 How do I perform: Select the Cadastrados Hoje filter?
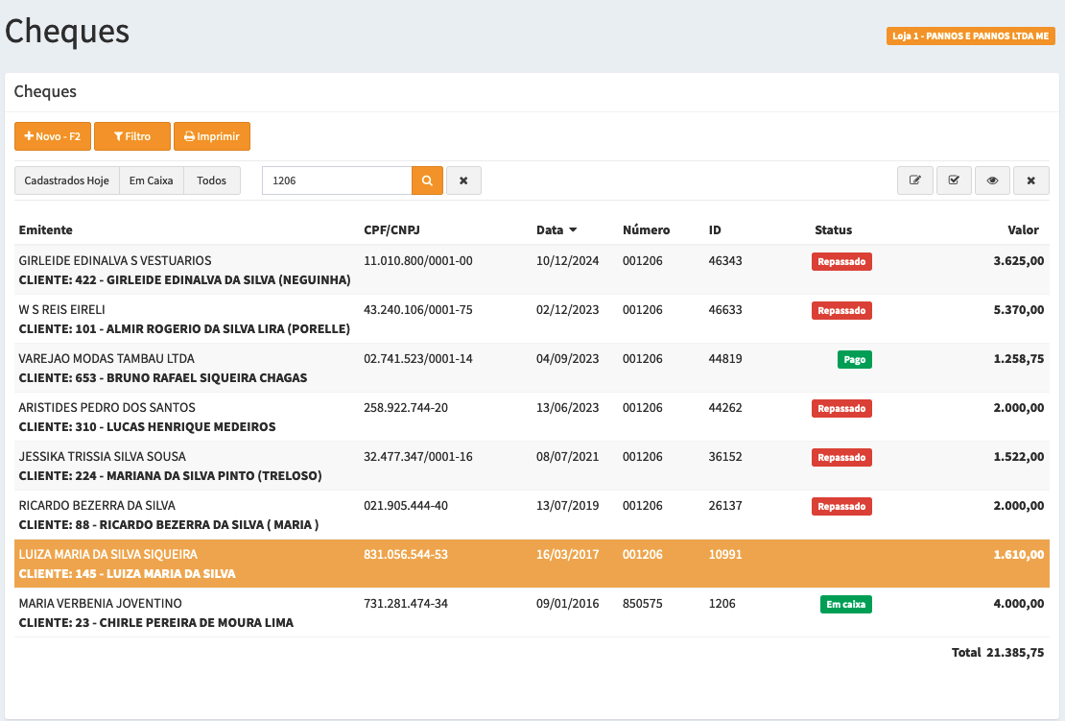click(x=66, y=180)
